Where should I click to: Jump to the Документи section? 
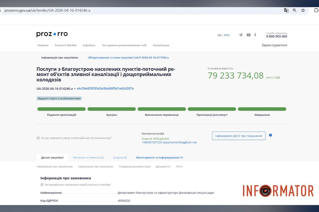pos(163,166)
